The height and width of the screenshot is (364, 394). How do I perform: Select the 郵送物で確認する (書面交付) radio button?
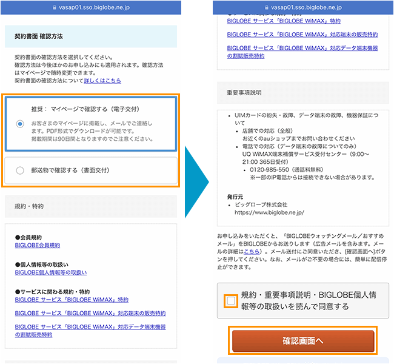point(20,170)
